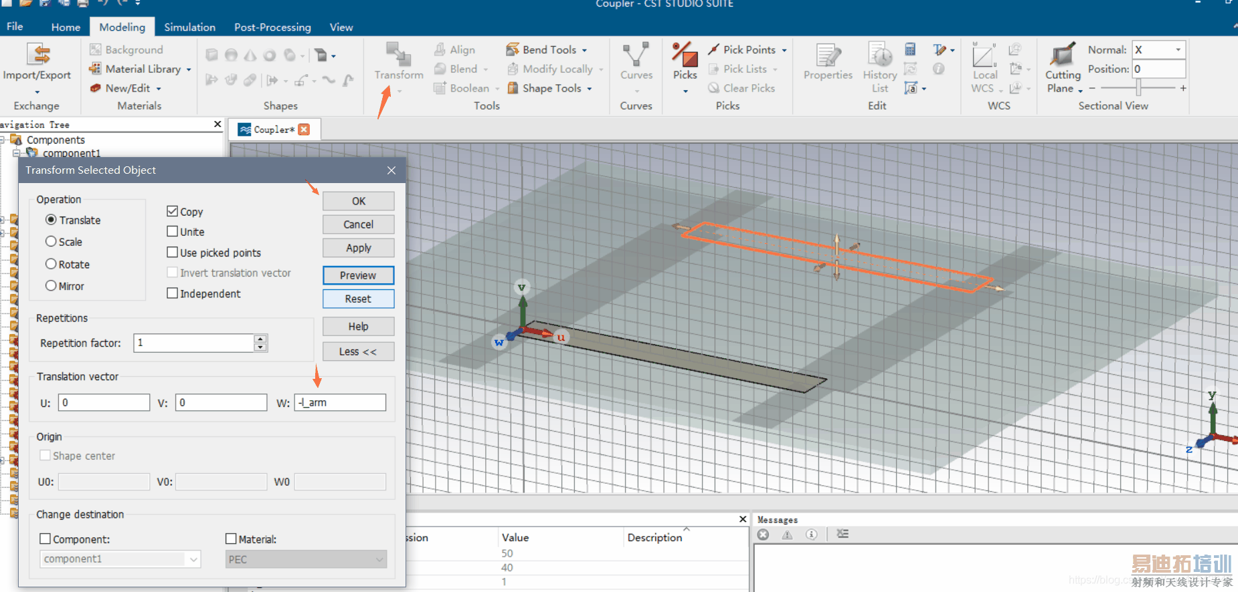Viewport: 1238px width, 592px height.
Task: Click the Apply button in dialog
Action: click(x=358, y=248)
